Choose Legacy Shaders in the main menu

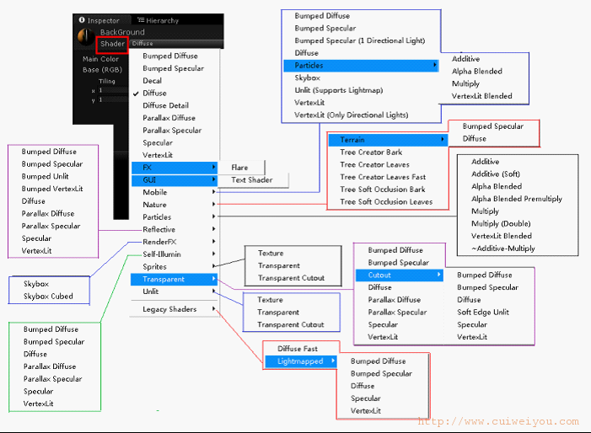pyautogui.click(x=169, y=309)
